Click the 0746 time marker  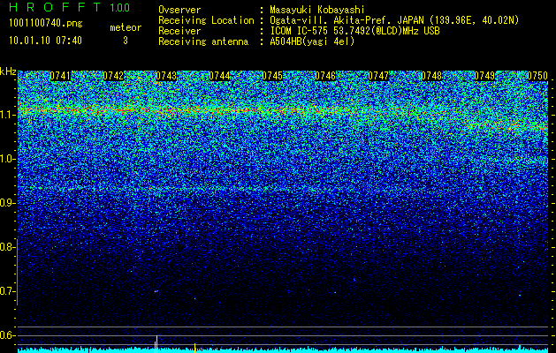tap(325, 76)
